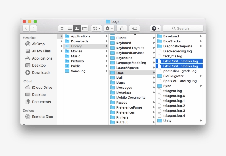The image size is (226, 156).
Task: Open Documents under iCloud
Action: click(38, 102)
